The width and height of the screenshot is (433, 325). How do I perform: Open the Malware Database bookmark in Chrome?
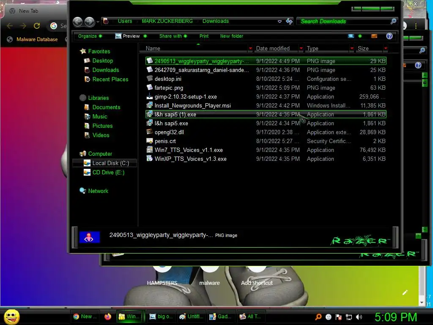click(x=33, y=39)
